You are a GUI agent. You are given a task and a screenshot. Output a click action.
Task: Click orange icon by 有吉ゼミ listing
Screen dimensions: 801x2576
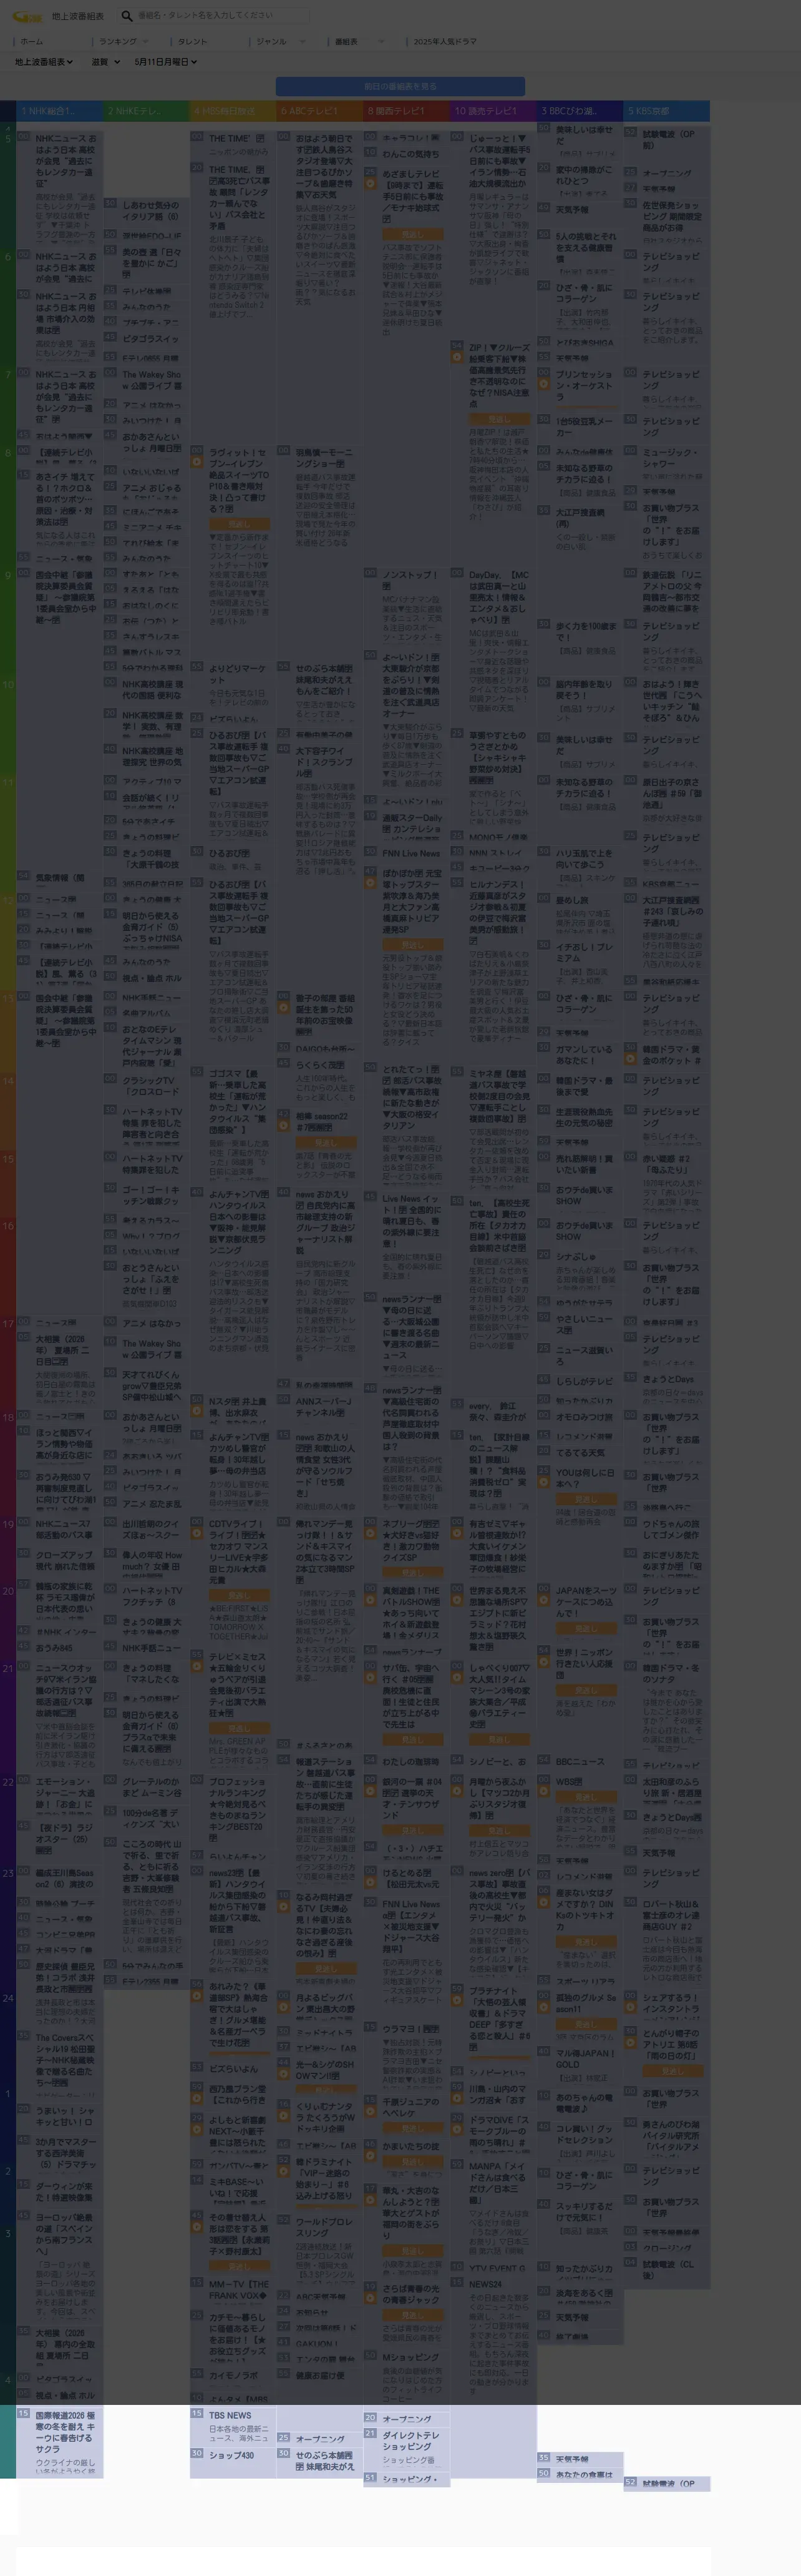pos(457,1535)
